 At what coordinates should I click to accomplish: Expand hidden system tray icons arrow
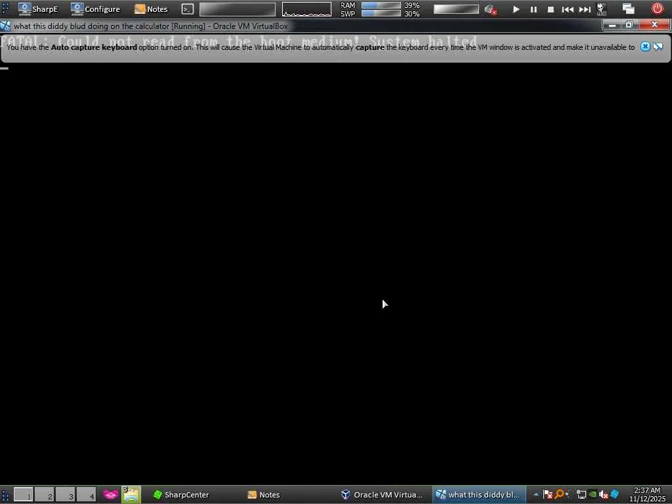pos(535,495)
